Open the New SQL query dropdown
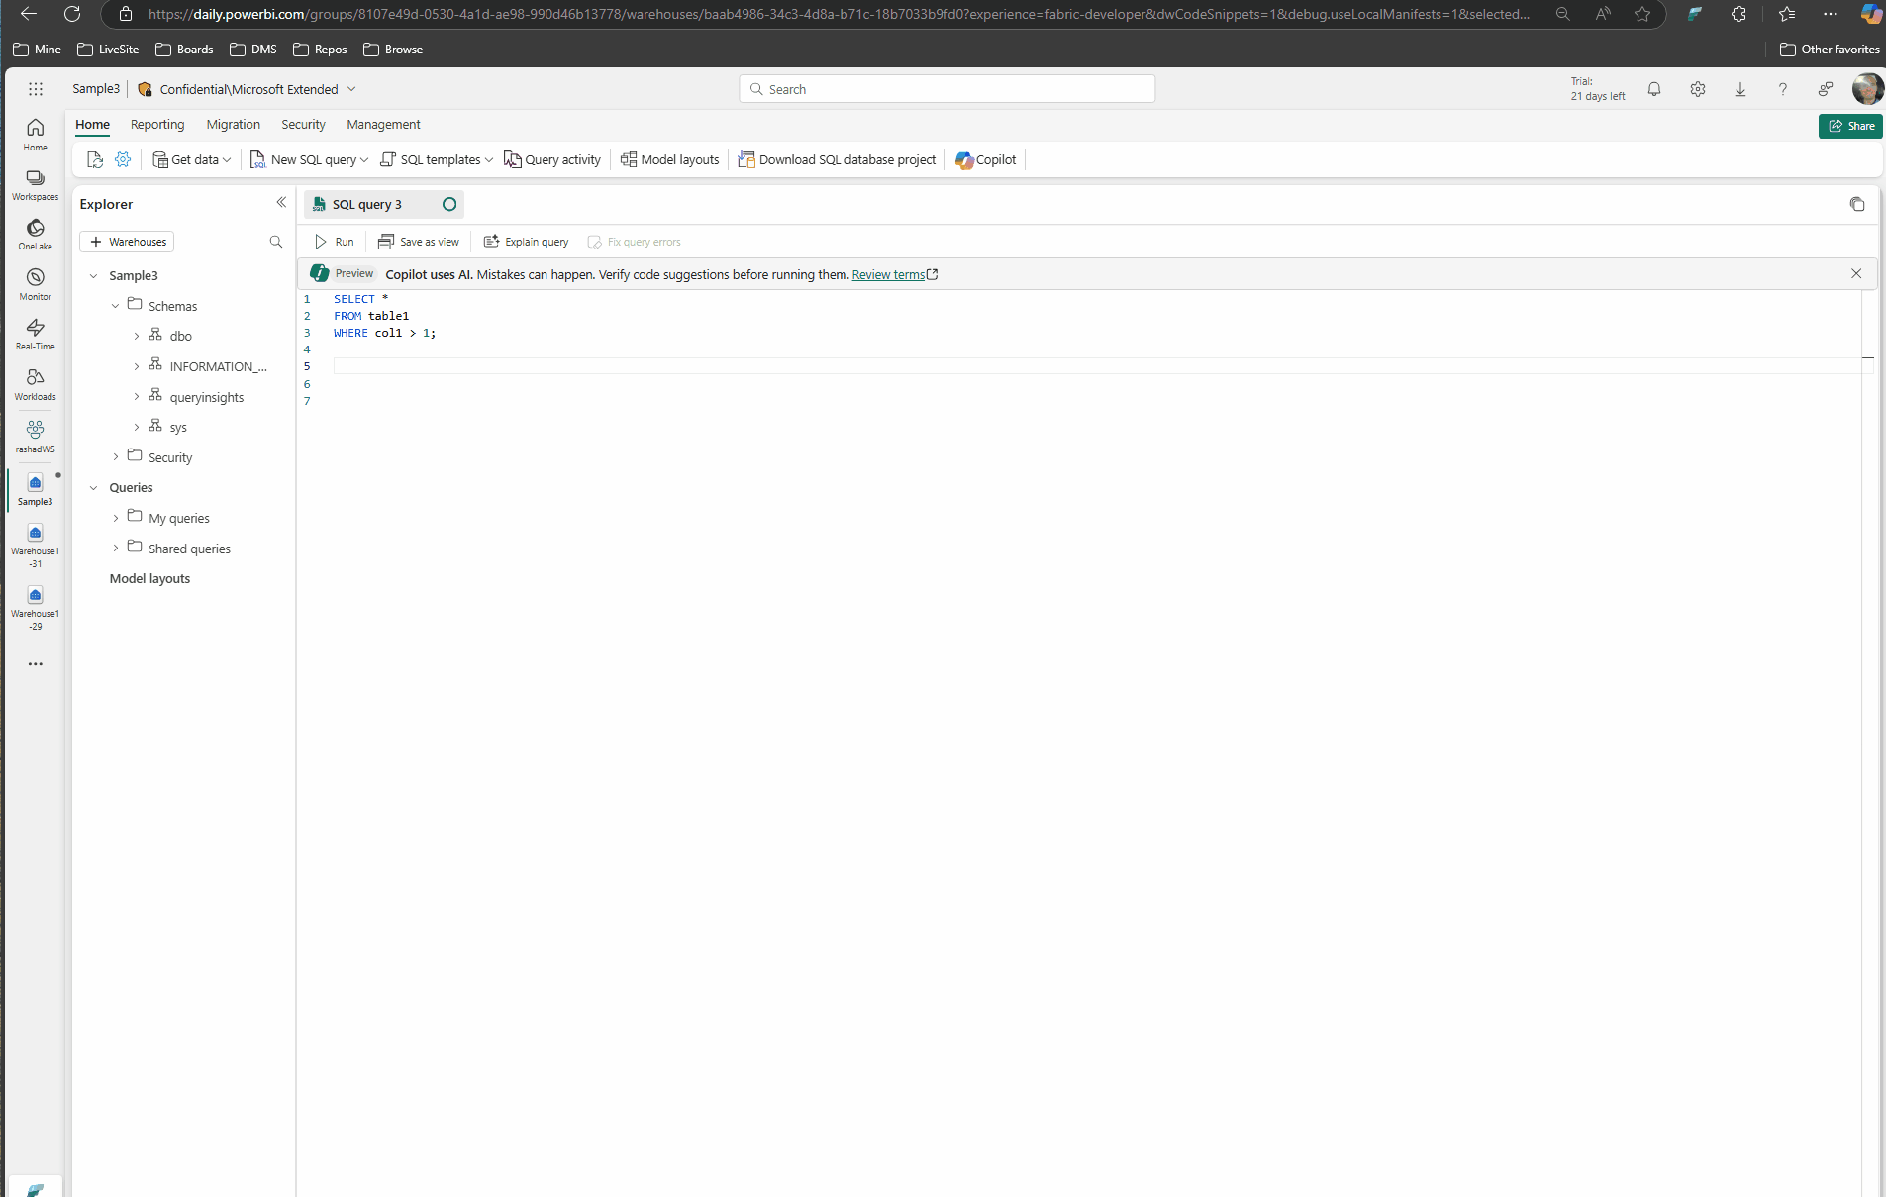Viewport: 1886px width, 1197px height. tap(309, 159)
